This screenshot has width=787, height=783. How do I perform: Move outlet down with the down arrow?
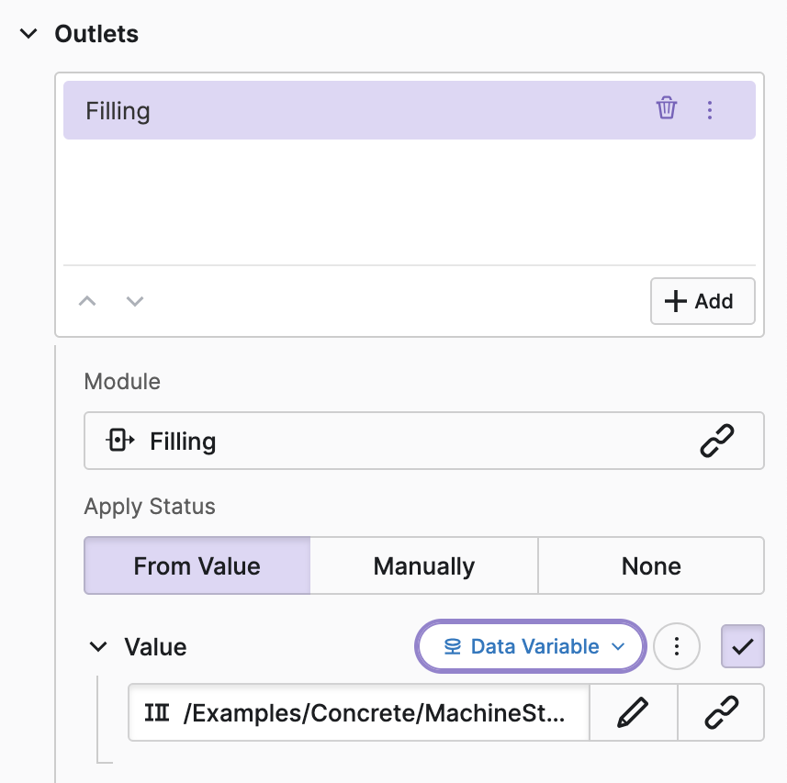[135, 301]
